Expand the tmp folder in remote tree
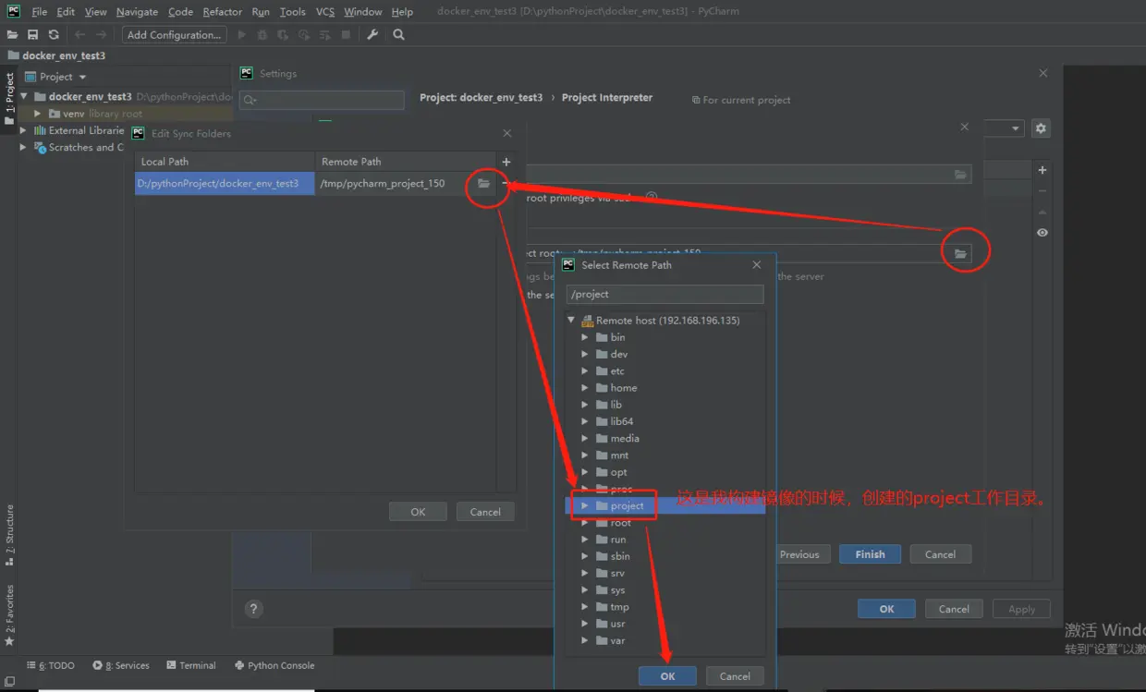 pyautogui.click(x=585, y=607)
